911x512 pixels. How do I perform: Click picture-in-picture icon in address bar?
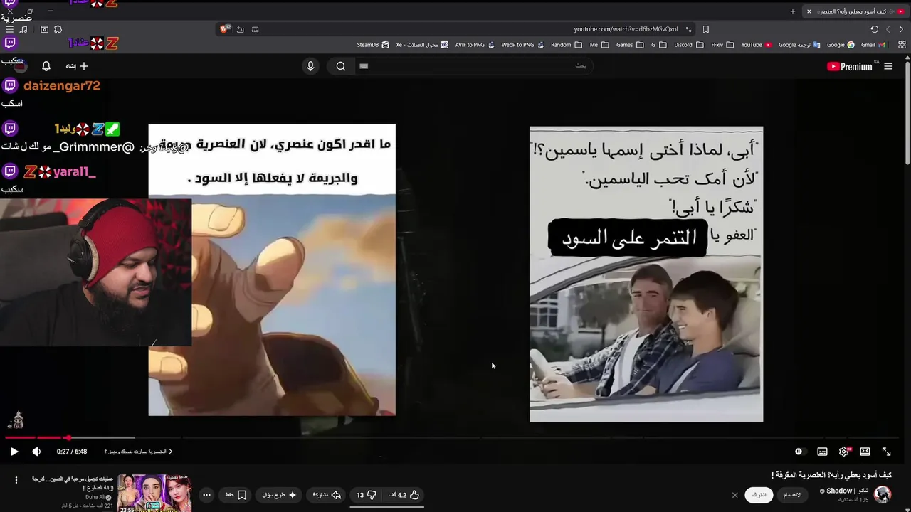coord(256,29)
